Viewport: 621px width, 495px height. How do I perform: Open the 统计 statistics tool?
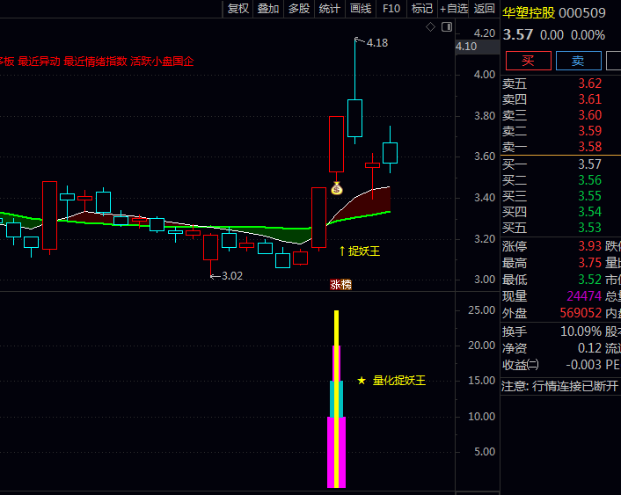[x=330, y=9]
